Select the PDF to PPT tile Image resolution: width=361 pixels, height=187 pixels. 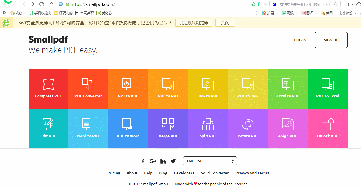(x=168, y=88)
